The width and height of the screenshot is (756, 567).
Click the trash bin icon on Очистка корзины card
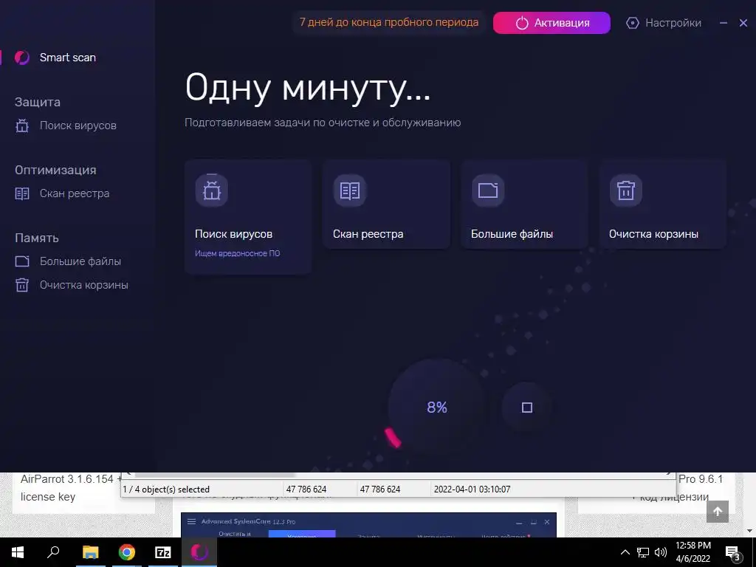626,190
